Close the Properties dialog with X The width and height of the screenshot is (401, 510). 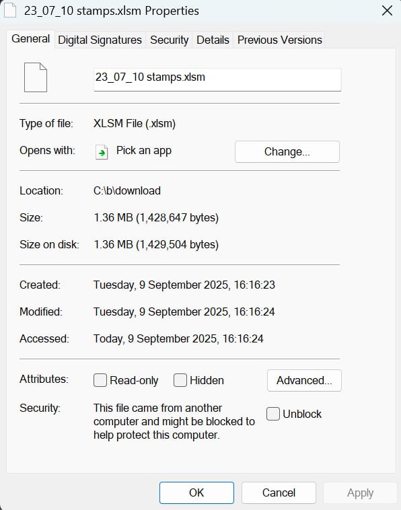tap(387, 10)
